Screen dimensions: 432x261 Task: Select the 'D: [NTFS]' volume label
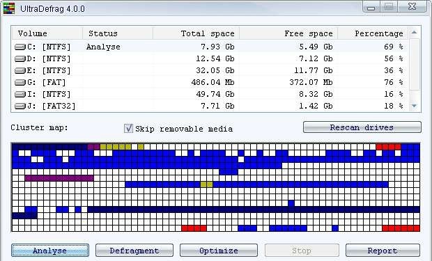point(49,59)
